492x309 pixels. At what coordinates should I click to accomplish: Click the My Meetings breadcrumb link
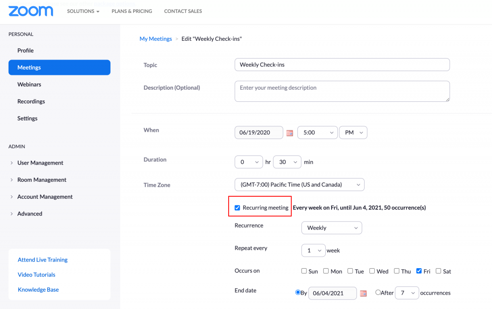point(156,39)
